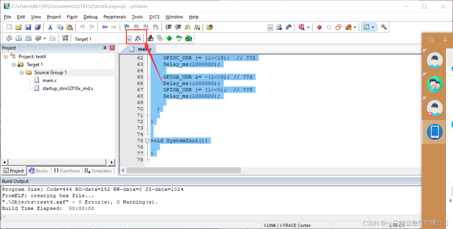Switch to the Functions tab

(67, 171)
